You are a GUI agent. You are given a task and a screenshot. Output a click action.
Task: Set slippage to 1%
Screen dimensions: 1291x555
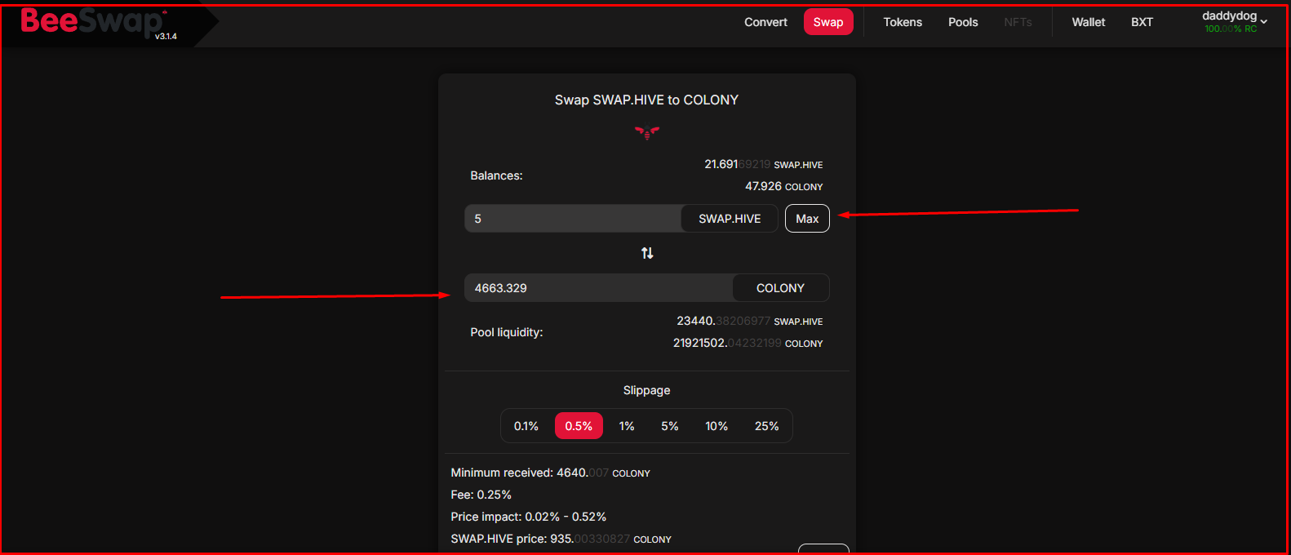pos(627,426)
